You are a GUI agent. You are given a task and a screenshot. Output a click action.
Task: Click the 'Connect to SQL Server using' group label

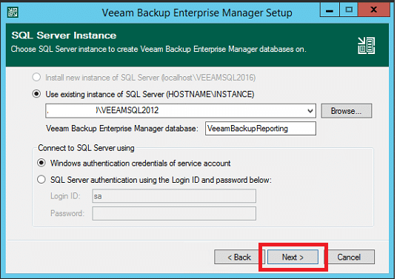click(86, 148)
